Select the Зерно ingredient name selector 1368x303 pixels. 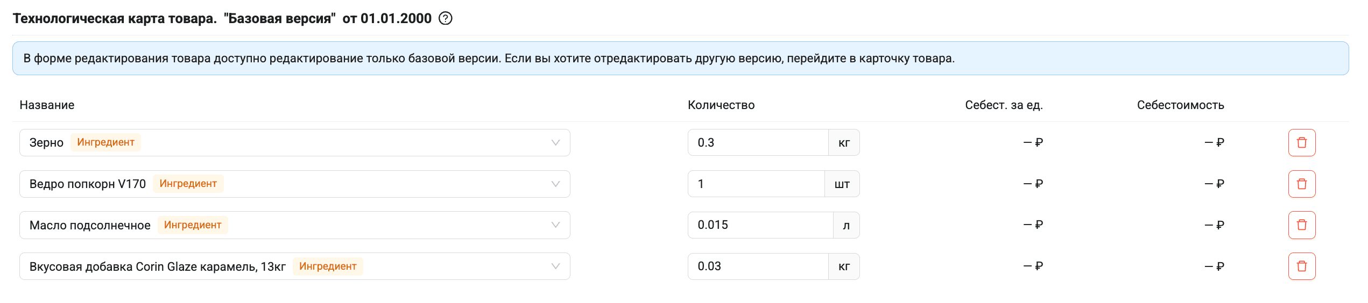pyautogui.click(x=294, y=142)
